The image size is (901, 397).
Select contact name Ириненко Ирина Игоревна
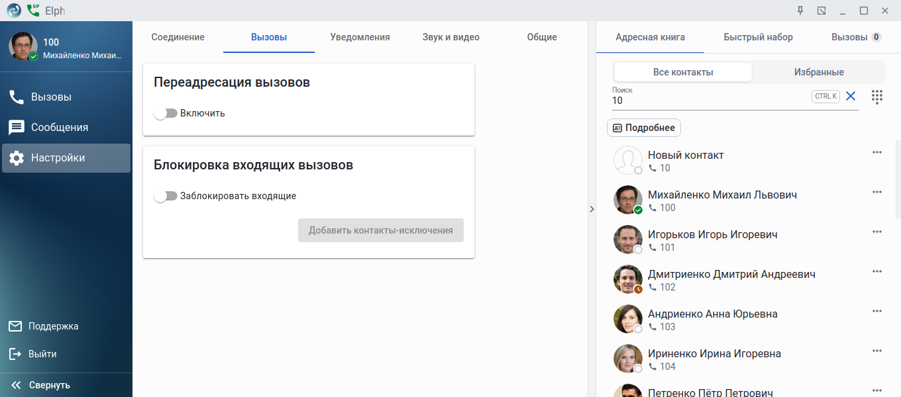(x=714, y=353)
